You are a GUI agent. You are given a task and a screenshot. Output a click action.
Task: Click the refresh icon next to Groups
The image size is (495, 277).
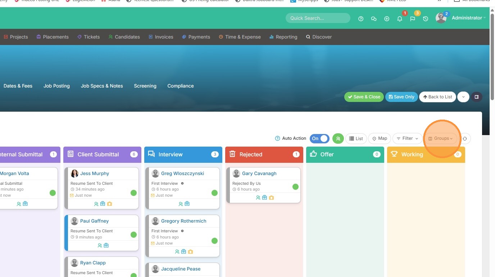(x=465, y=139)
